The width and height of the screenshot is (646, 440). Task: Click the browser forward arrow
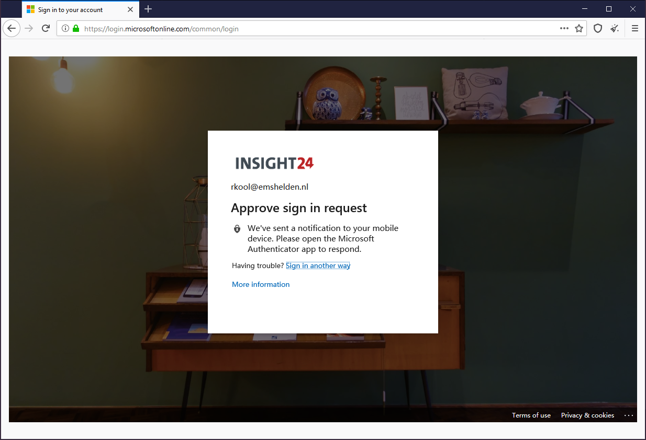pos(29,29)
